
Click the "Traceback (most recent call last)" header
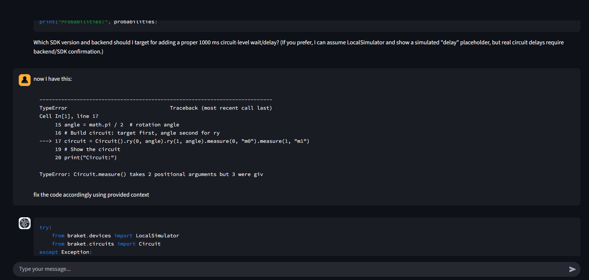221,108
